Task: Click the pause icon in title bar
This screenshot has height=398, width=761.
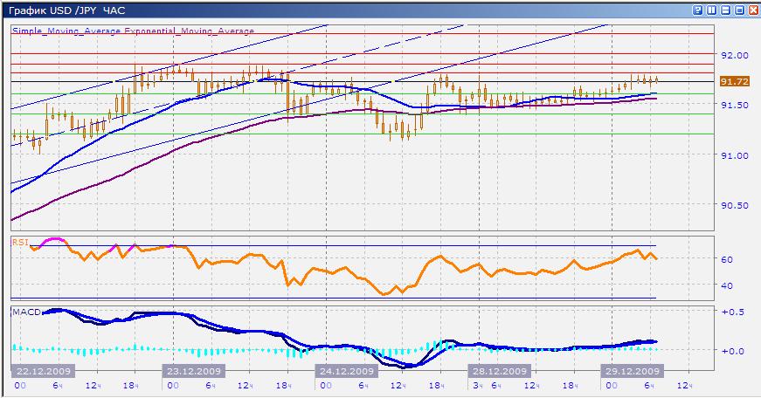Action: [711, 10]
